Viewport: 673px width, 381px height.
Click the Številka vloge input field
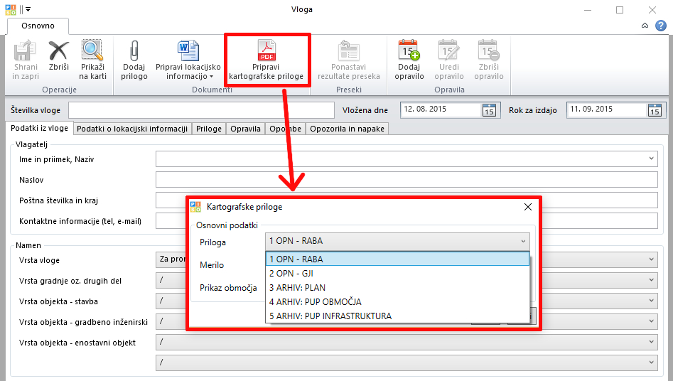coord(200,110)
